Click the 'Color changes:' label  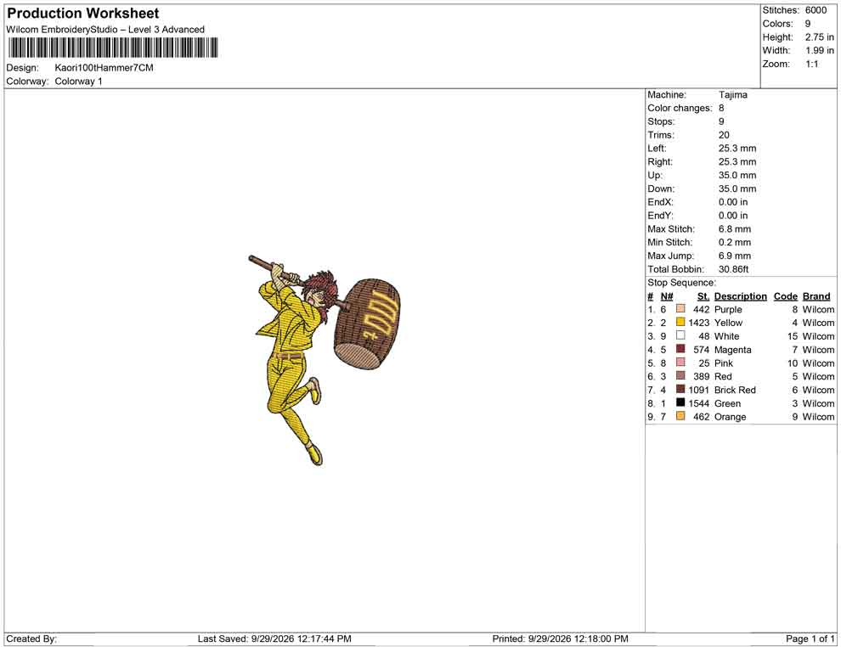[680, 108]
